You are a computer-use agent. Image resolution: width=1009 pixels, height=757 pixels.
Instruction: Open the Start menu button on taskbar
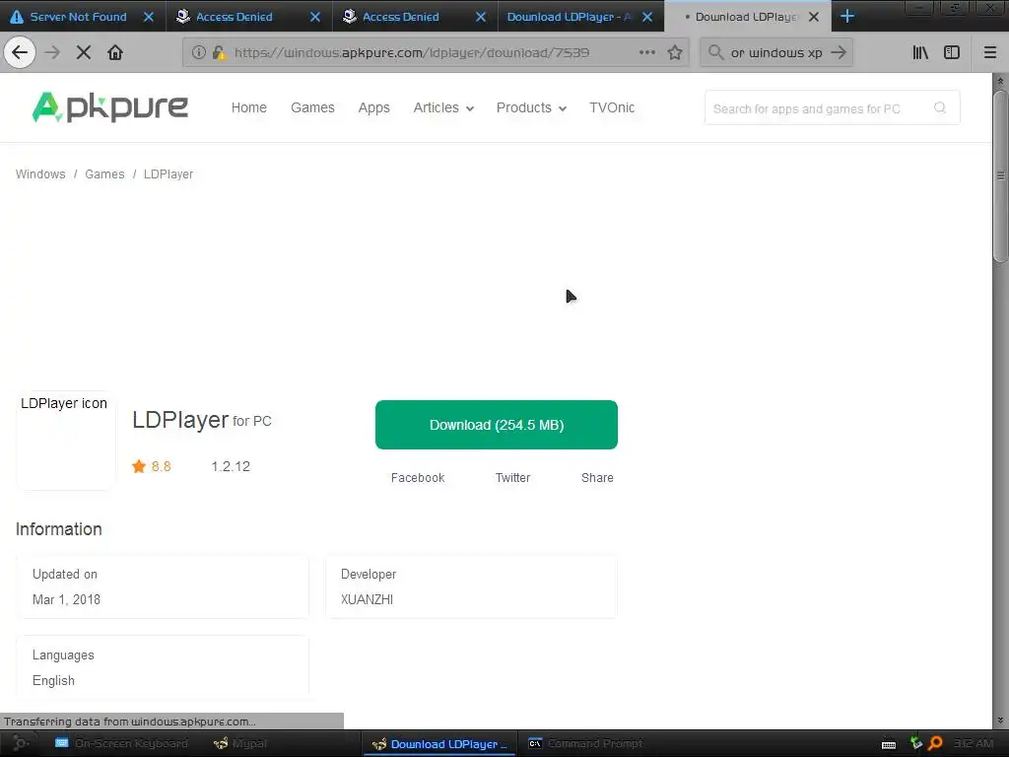pos(20,743)
